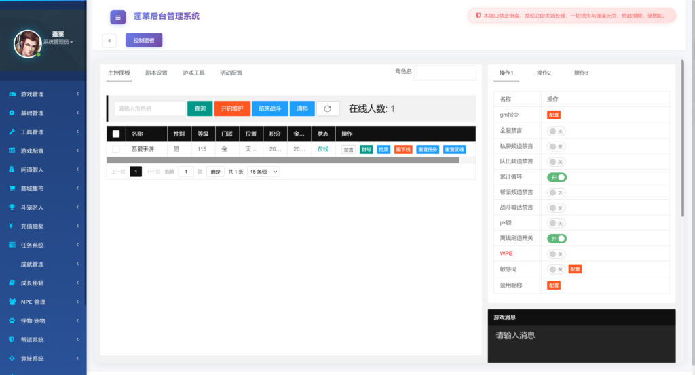
Task: Select the 操作2 tab
Action: 544,73
